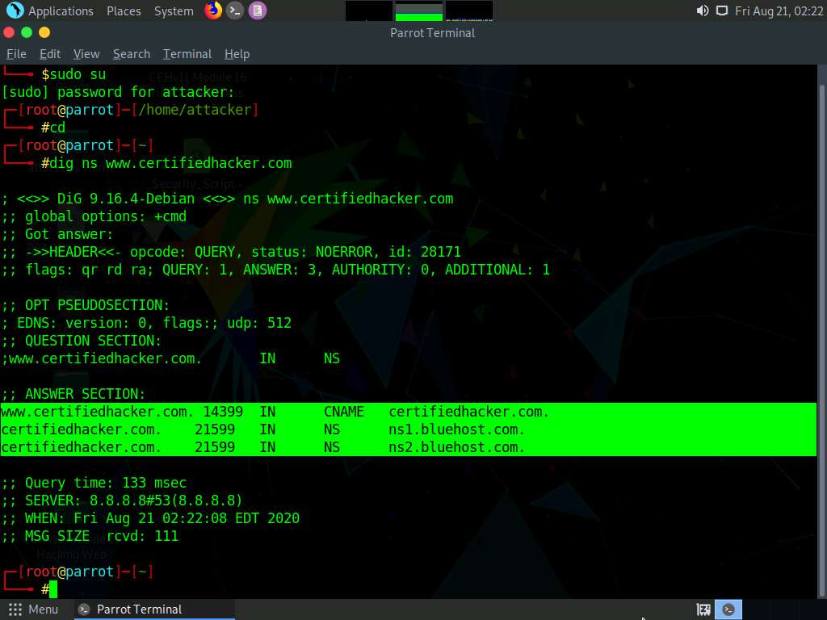The width and height of the screenshot is (827, 620).
Task: Click the display indicator icon in tray
Action: coord(721,10)
